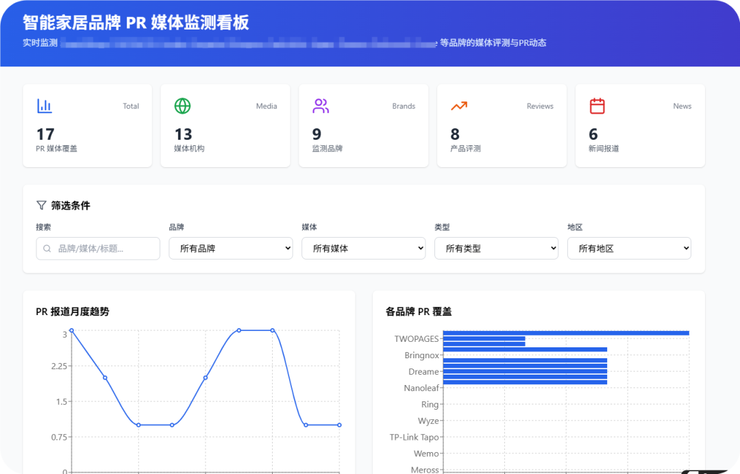Open the 所有类型 type dropdown
The image size is (740, 474).
point(497,249)
